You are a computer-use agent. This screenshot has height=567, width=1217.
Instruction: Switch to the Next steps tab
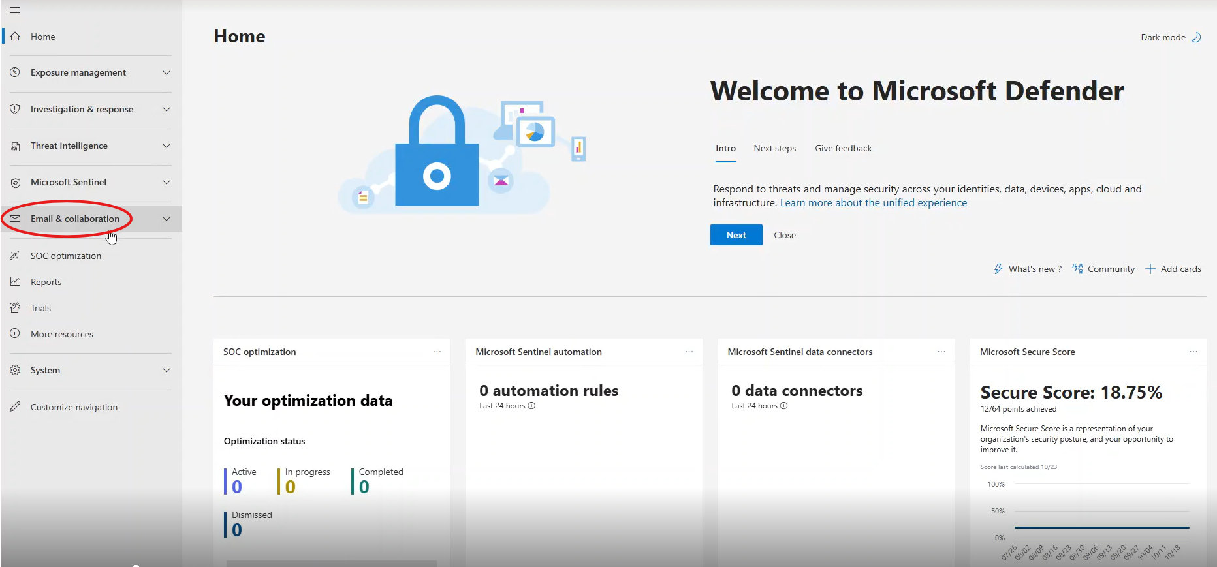(774, 148)
